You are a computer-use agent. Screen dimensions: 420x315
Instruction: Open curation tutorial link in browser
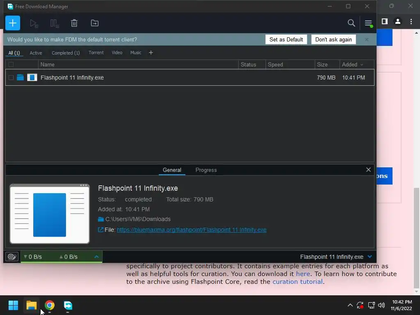point(298,281)
